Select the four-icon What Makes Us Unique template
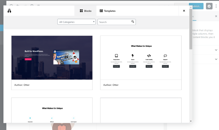The height and width of the screenshot is (130, 219). [141, 58]
